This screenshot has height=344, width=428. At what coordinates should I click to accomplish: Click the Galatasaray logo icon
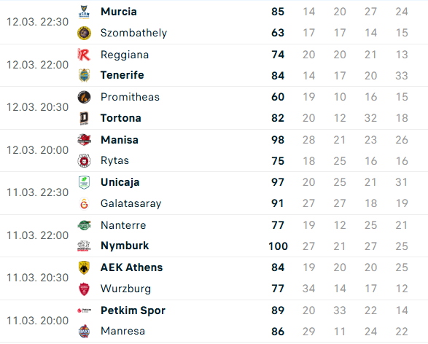84,203
